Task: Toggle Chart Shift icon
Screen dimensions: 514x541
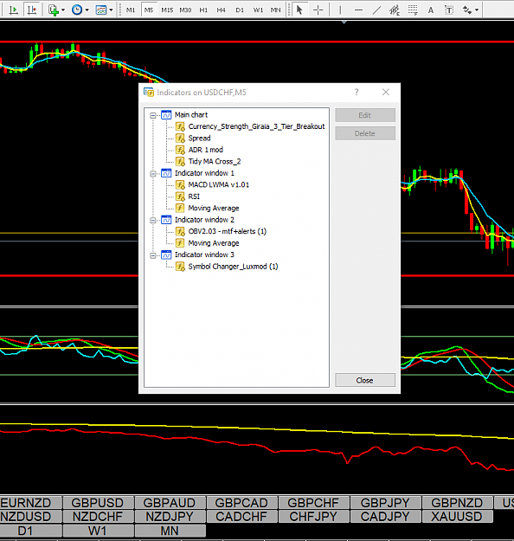Action: [x=32, y=10]
